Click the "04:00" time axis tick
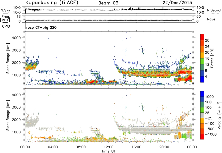The image size is (222, 153). click(53, 147)
